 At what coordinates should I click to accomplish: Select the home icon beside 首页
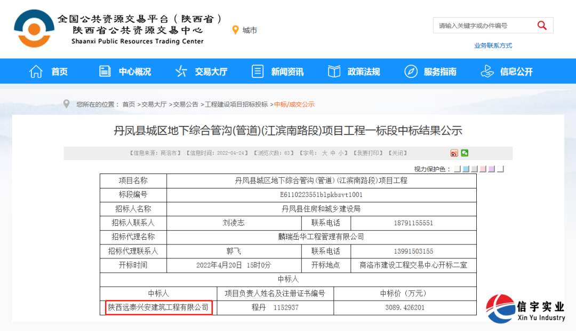[x=35, y=70]
